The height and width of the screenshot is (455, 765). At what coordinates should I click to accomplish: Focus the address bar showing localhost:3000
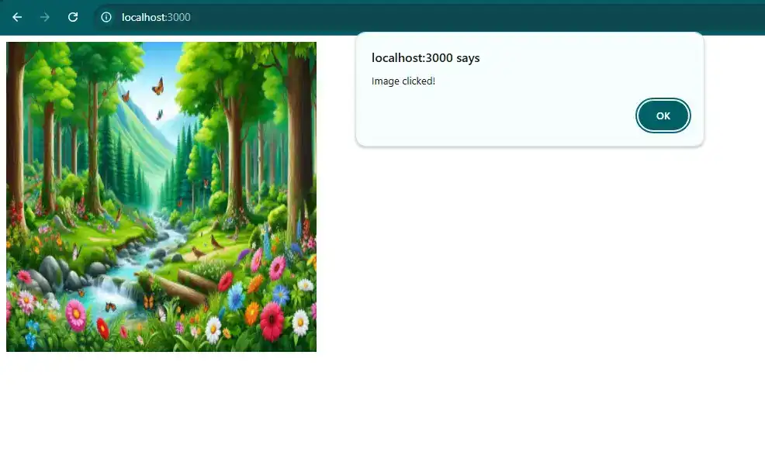tap(388, 17)
